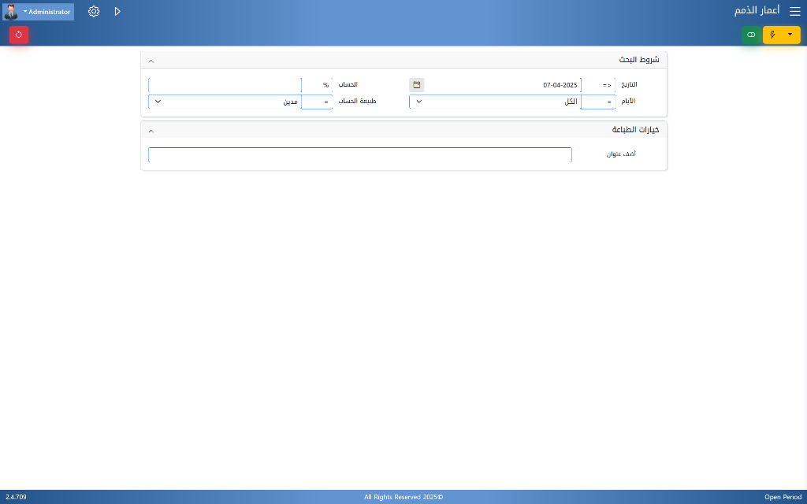
Task: Open the hamburger main menu
Action: click(x=794, y=12)
